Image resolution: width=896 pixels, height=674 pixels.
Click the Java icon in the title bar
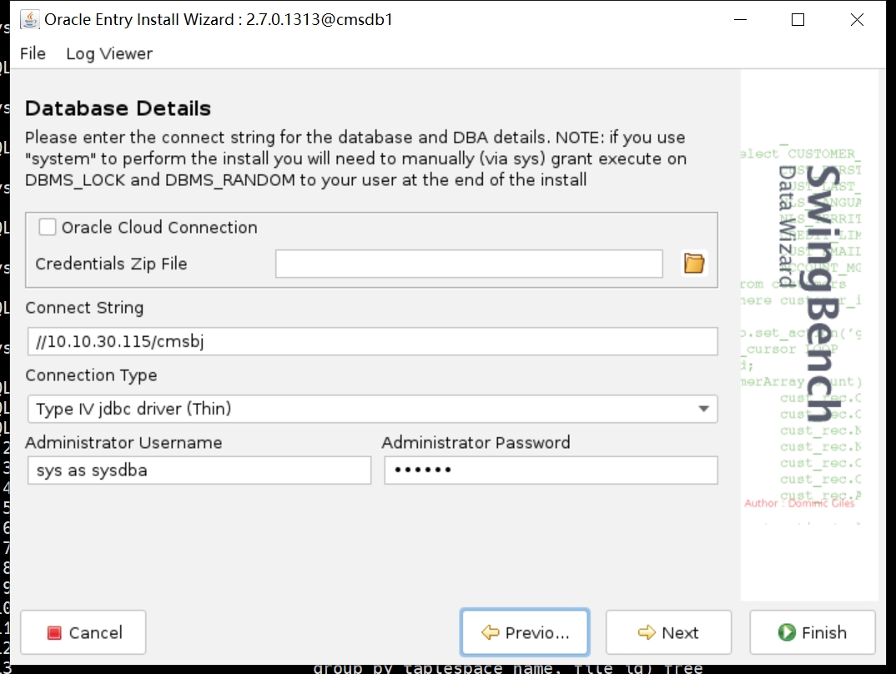tap(29, 19)
